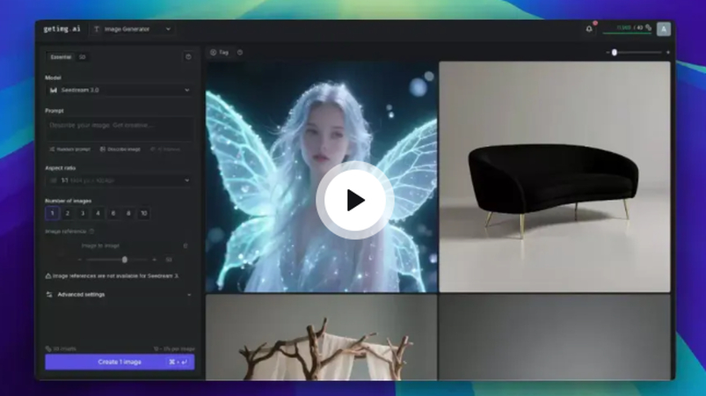Click the credits tag icon above Create button
Viewport: 706px width, 396px height.
pyautogui.click(x=48, y=348)
